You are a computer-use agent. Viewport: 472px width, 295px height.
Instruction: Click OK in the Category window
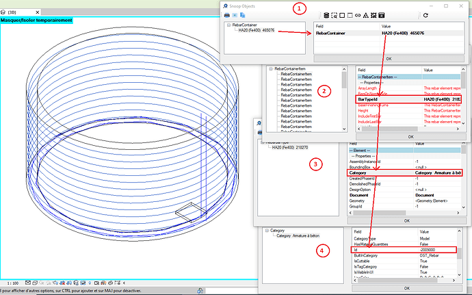[x=407, y=288]
